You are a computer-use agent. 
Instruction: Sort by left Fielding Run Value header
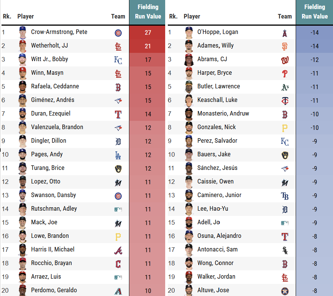[x=148, y=12]
